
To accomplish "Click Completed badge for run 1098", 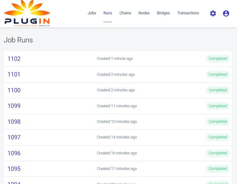I will (218, 122).
